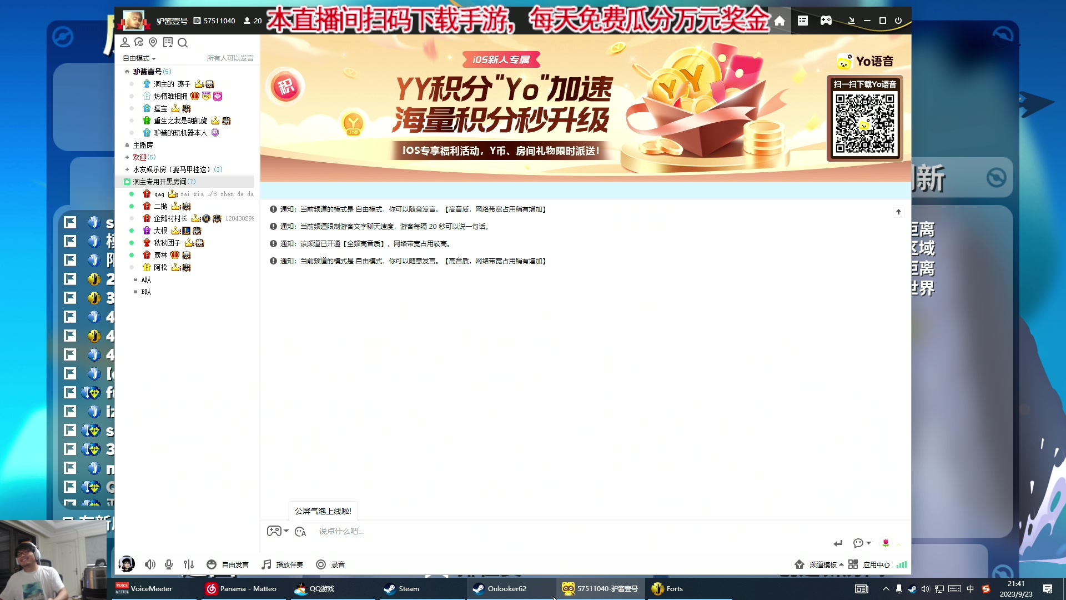Send a flower gift icon
This screenshot has height=600, width=1066.
pos(886,543)
